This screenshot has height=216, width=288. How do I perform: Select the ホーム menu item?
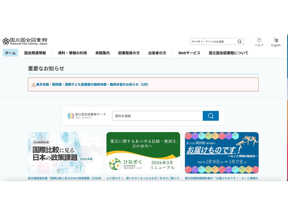point(10,53)
